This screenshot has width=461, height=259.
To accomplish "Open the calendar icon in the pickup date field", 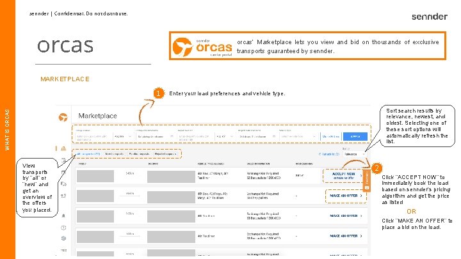I will (172, 136).
